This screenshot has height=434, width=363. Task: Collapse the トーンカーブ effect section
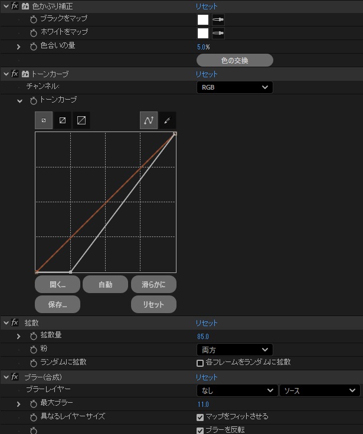coord(6,74)
